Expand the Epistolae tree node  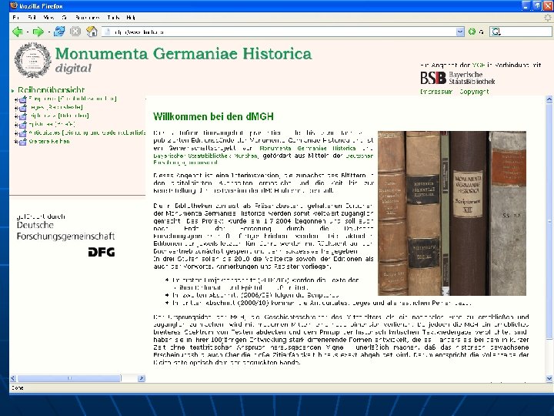click(x=16, y=126)
